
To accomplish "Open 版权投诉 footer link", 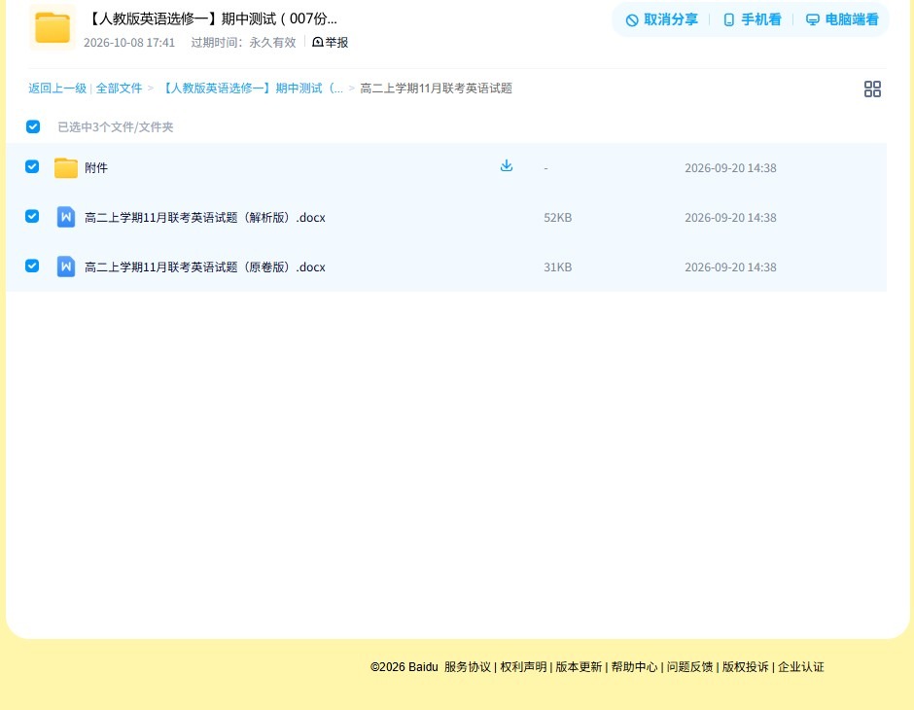I will point(746,667).
